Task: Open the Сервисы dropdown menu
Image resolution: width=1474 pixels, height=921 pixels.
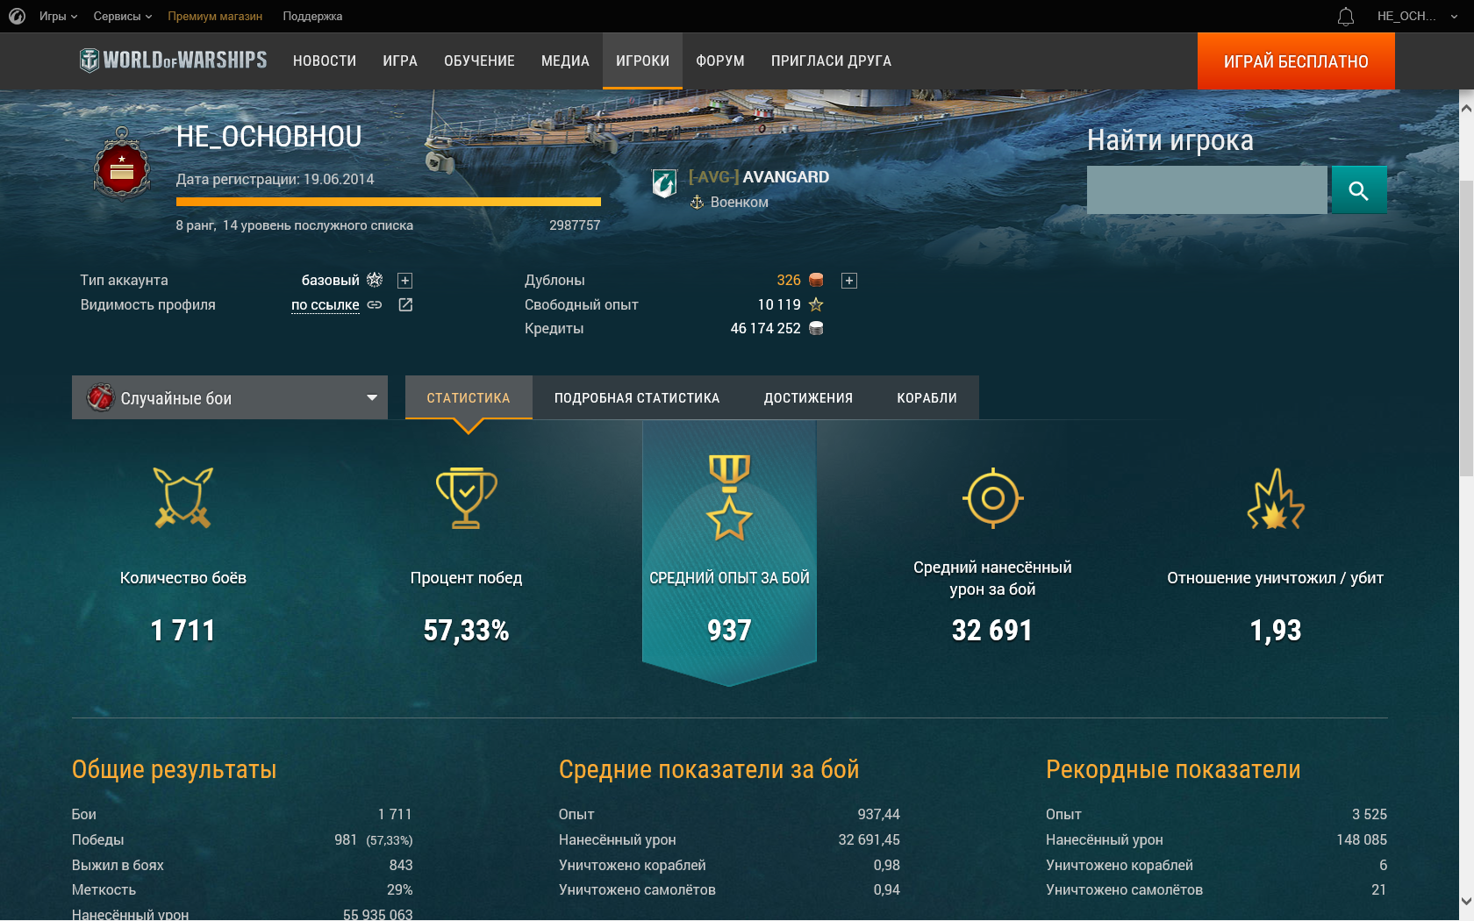Action: (x=123, y=16)
